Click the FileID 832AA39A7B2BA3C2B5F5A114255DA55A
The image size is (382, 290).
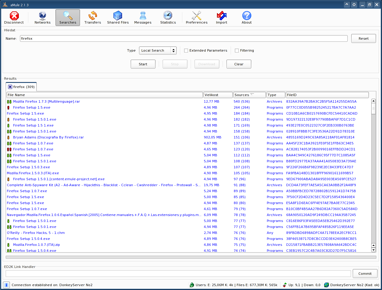[x=321, y=101]
